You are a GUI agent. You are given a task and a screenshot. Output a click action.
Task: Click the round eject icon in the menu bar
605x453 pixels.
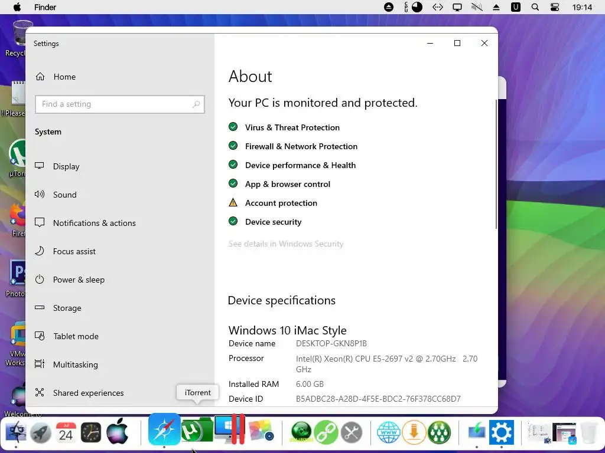pyautogui.click(x=389, y=7)
